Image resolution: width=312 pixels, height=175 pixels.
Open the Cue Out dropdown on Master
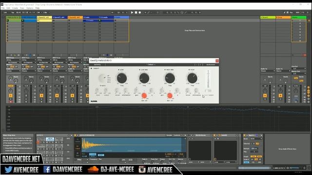(x=299, y=69)
